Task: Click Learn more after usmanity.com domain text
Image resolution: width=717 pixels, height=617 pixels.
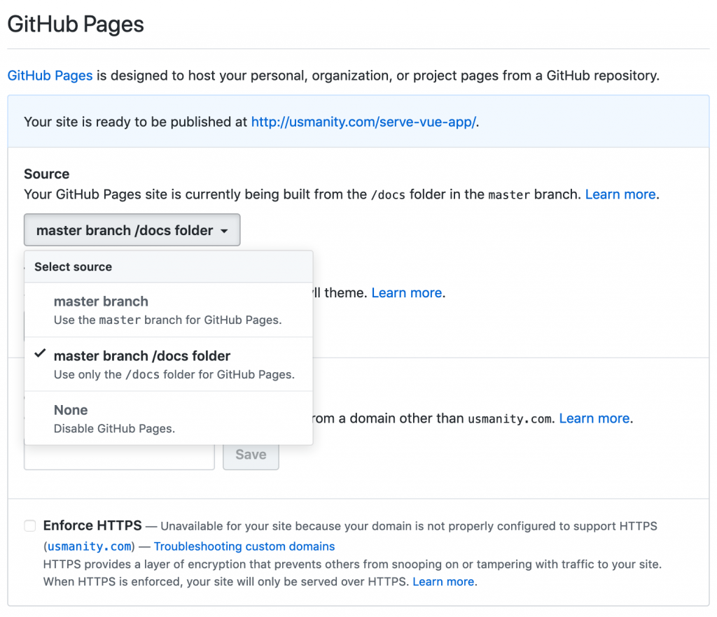Action: 594,418
